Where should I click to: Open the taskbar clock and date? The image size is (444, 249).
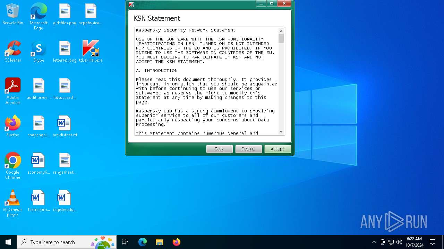tap(415, 242)
